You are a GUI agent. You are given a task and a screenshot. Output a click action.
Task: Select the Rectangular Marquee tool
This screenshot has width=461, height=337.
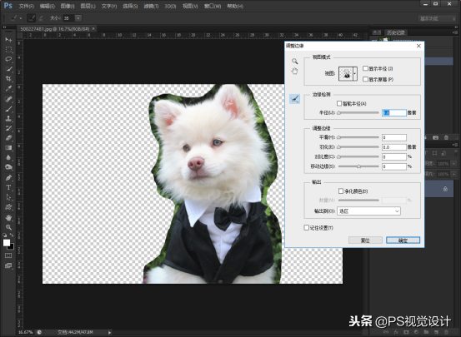pos(8,49)
